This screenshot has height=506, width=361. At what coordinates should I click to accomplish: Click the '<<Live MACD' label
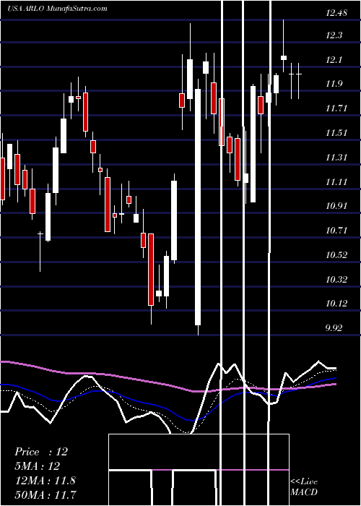304,487
